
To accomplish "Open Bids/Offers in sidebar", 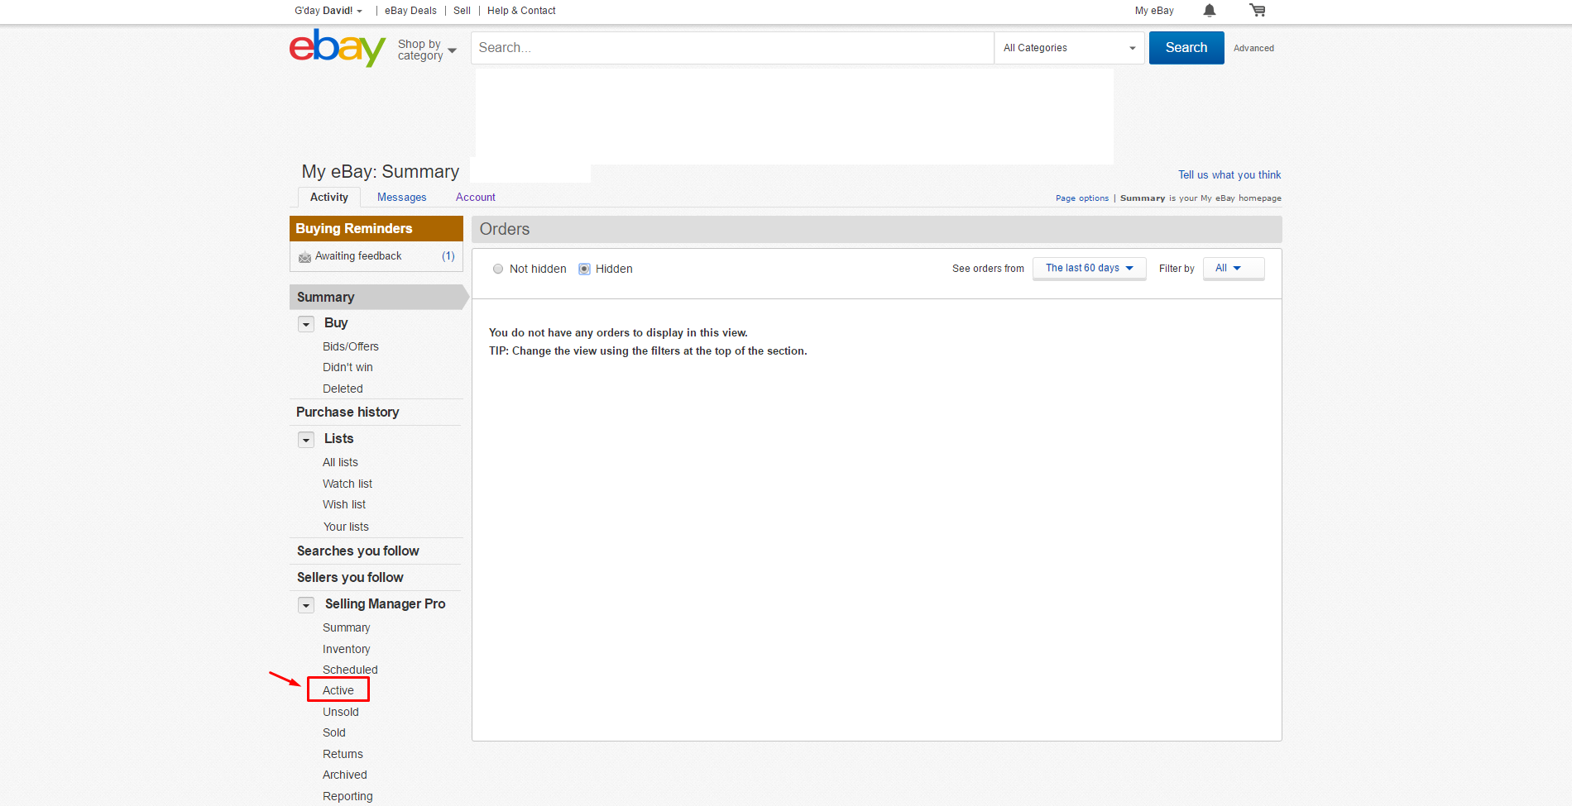I will coord(351,346).
